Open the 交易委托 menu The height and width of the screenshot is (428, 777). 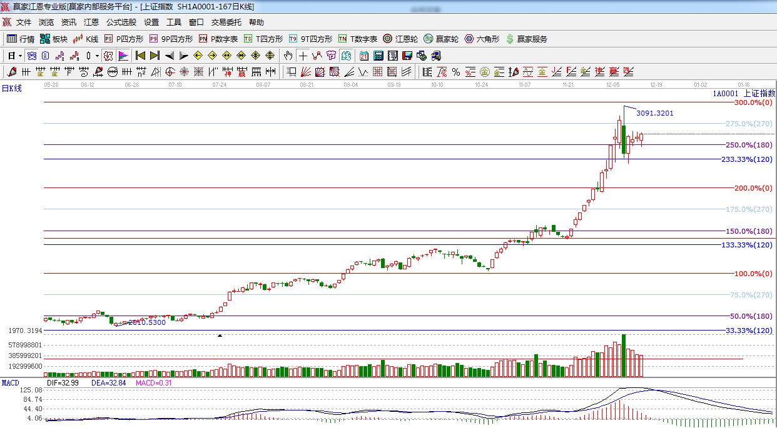(x=226, y=22)
